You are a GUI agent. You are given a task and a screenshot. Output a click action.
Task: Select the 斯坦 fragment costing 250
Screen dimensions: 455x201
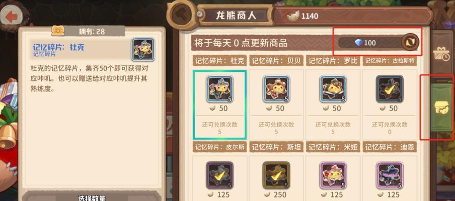tap(276, 175)
